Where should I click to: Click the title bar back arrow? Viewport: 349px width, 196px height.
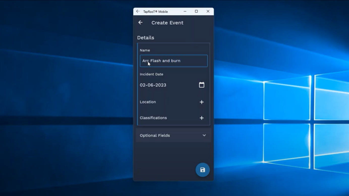pyautogui.click(x=138, y=11)
